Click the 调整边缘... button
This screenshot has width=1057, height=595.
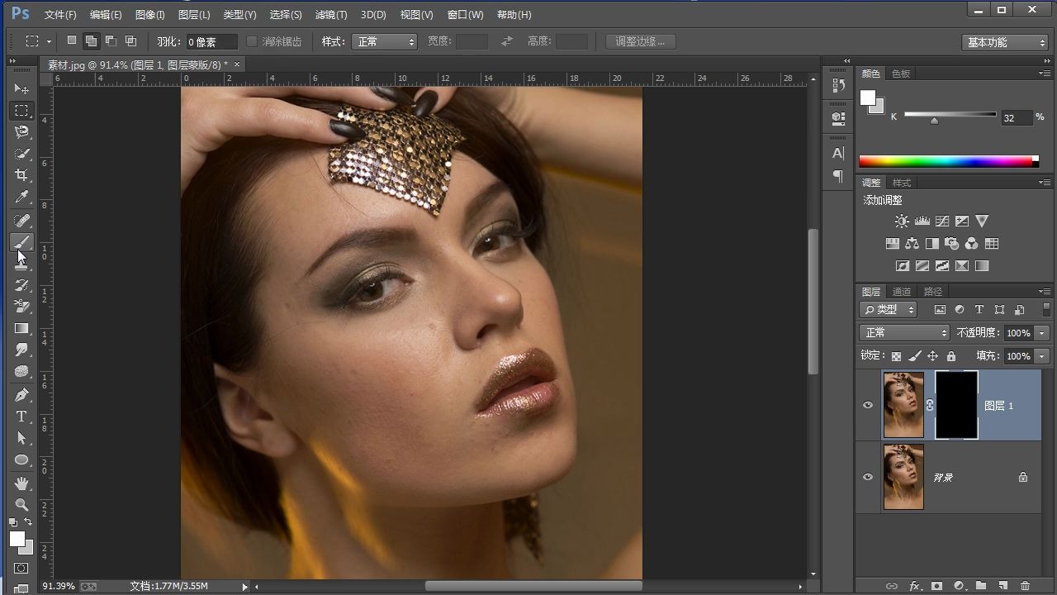tap(640, 41)
